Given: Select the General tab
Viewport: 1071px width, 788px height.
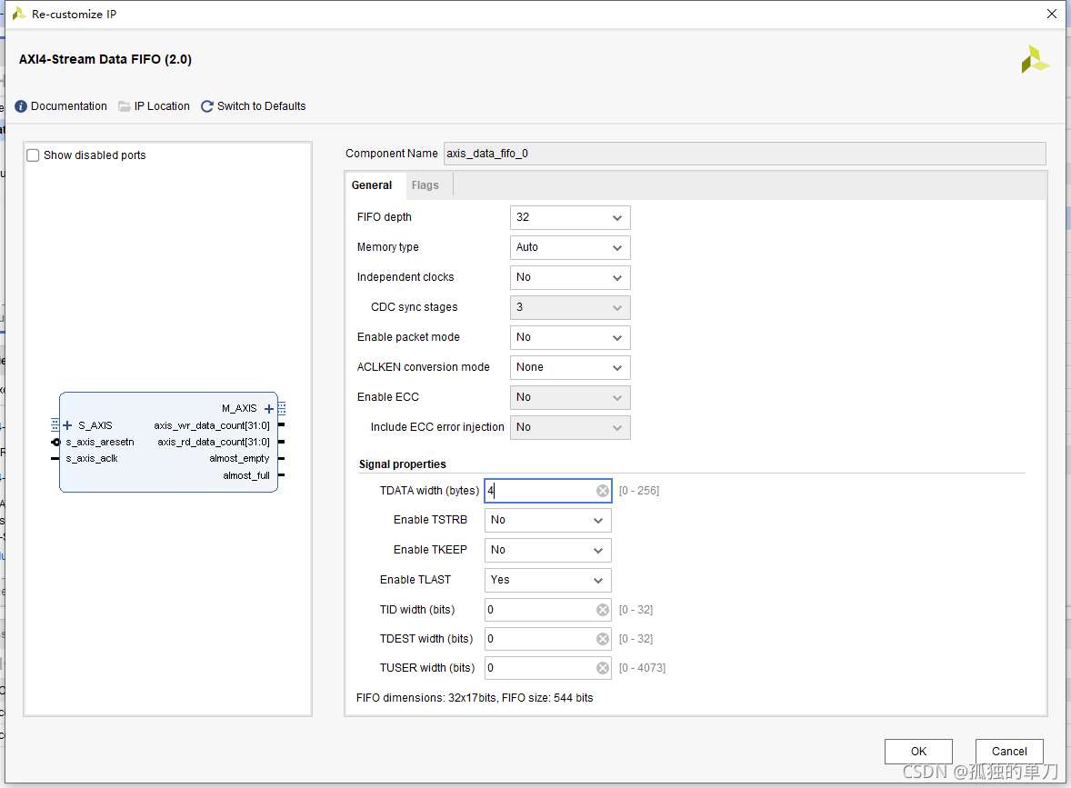Looking at the screenshot, I should 372,185.
